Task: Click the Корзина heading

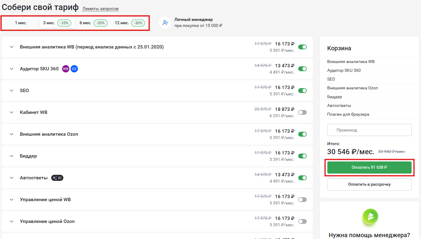Action: [339, 48]
